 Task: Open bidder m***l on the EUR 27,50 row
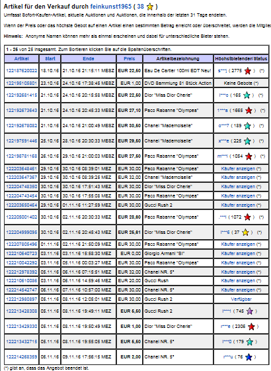[223, 156]
